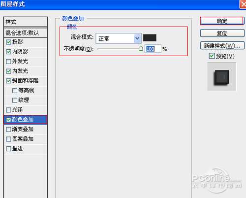Click the 新建样式(W)... button
This screenshot has height=198, width=246.
point(222,46)
